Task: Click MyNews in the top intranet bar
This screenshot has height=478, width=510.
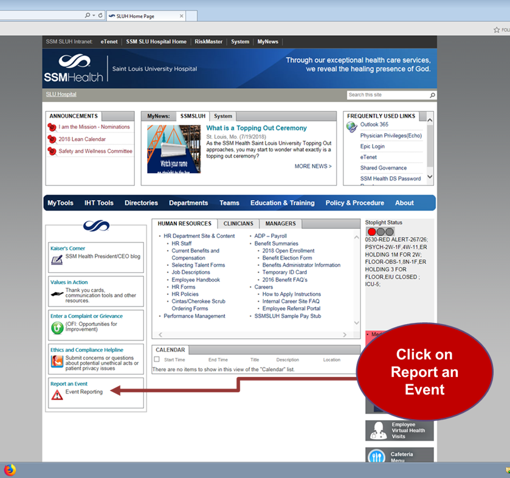Action: [x=267, y=41]
